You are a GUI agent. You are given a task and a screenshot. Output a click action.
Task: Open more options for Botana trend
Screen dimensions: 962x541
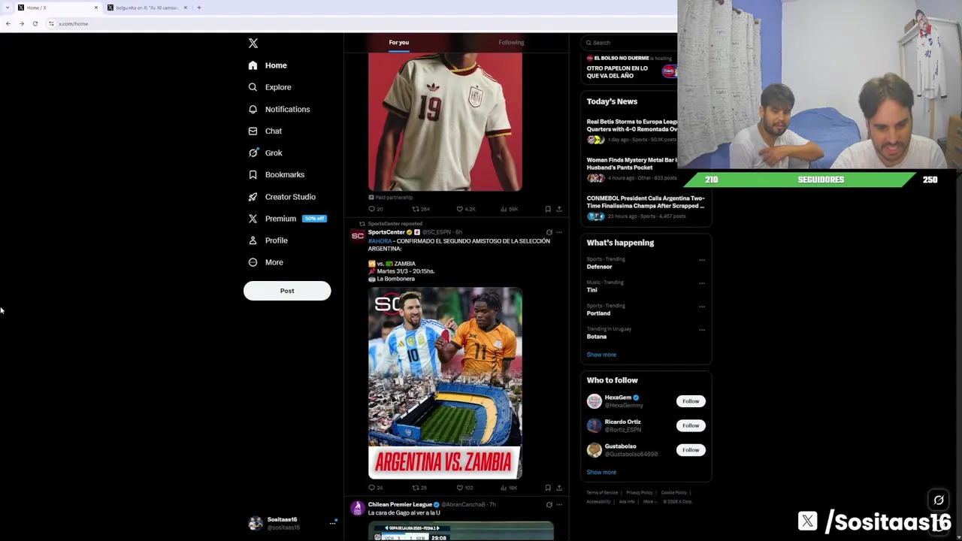coord(702,330)
